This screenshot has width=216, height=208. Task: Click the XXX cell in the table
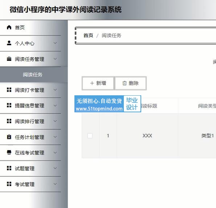[x=147, y=136]
